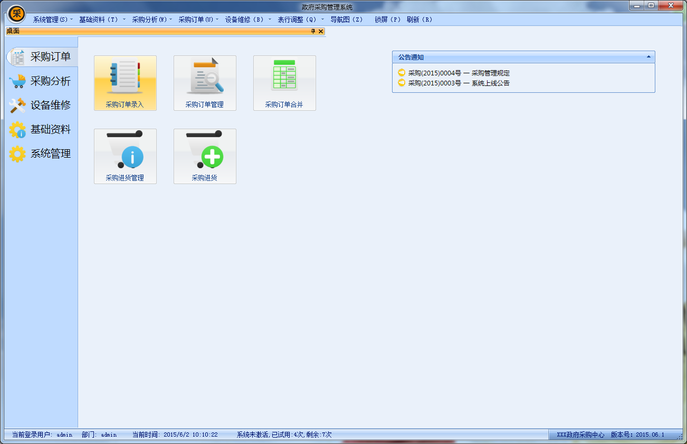Close the 桌面 panel tab

(321, 31)
